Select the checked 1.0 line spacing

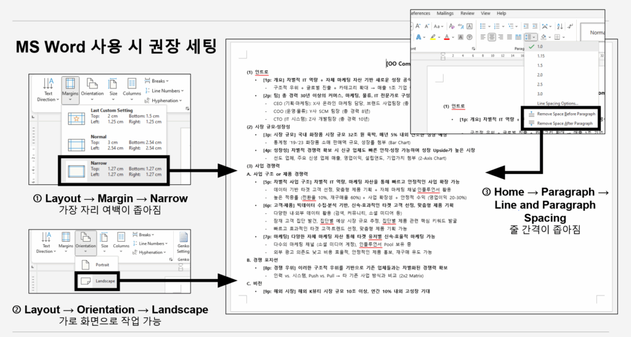561,47
